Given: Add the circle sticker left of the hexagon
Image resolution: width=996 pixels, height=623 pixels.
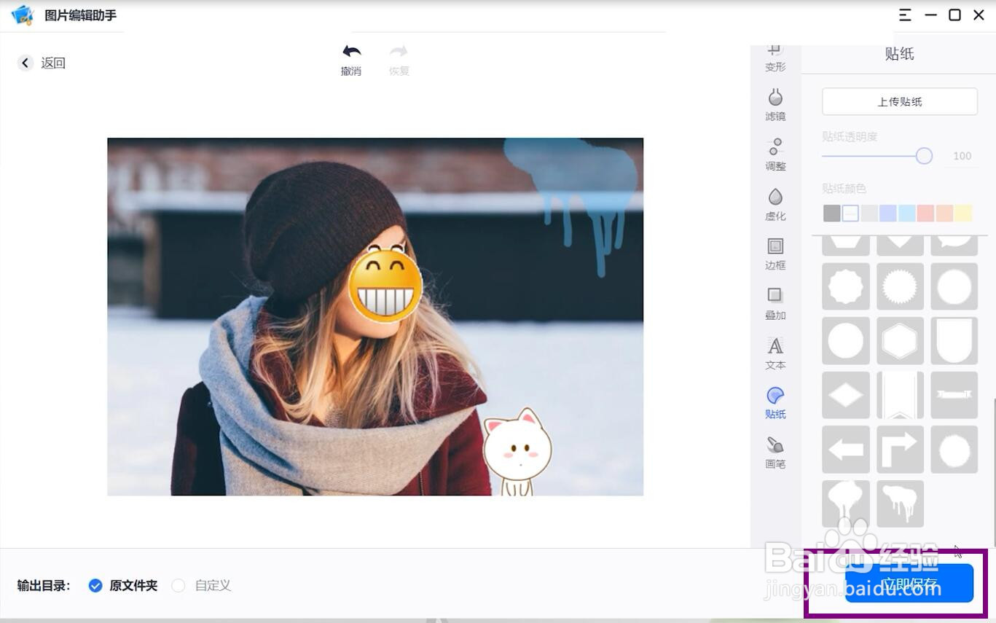Looking at the screenshot, I should point(846,340).
